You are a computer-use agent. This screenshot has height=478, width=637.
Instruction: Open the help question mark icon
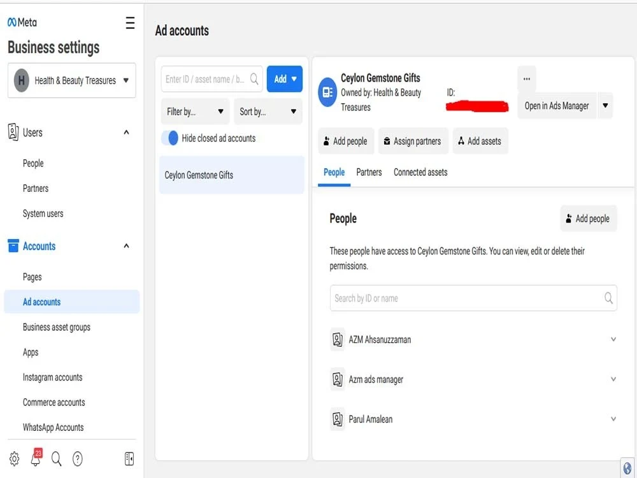click(78, 459)
